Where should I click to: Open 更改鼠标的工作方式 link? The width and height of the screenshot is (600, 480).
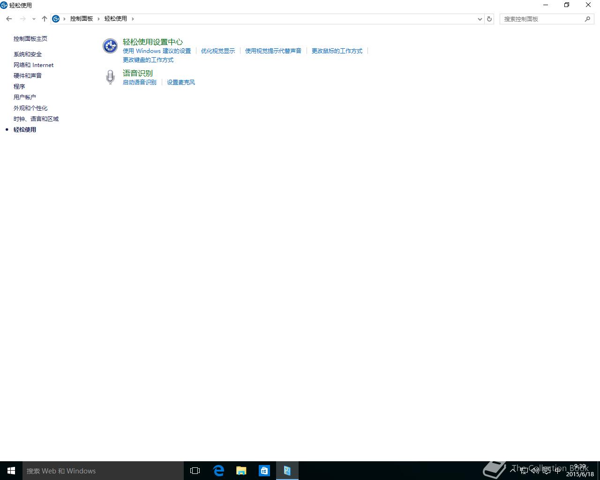pos(337,51)
